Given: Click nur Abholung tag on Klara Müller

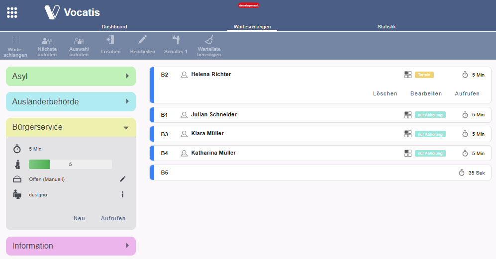Looking at the screenshot, I should click(x=430, y=134).
